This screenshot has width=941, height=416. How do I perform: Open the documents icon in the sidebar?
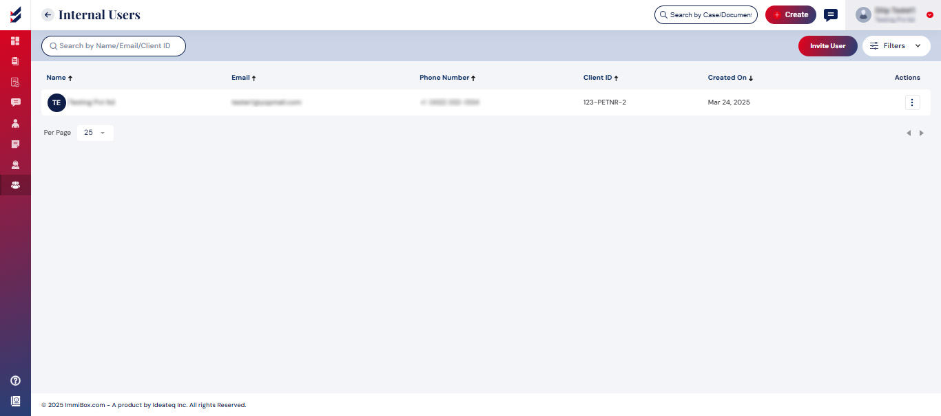pyautogui.click(x=15, y=61)
